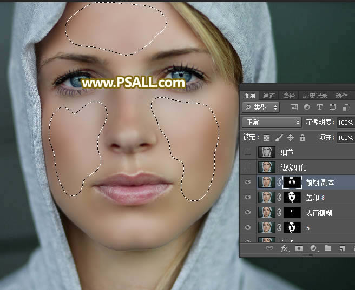Add a layer mask from panel bottom
Viewport: 355px width, 290px height.
point(299,248)
